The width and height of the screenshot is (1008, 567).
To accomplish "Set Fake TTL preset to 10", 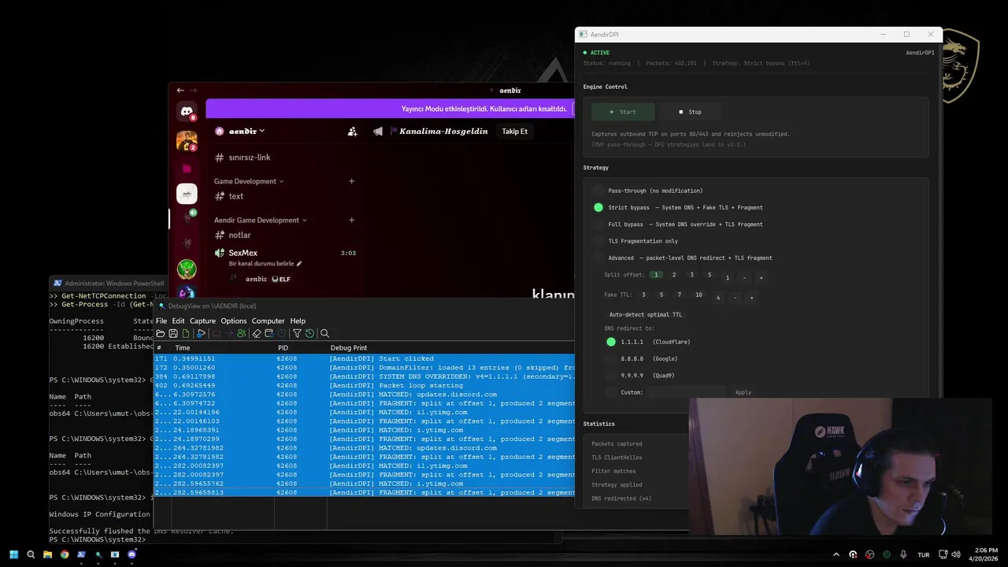I will click(x=699, y=295).
